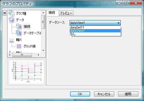The height and width of the screenshot is (101, 144).
Task: Click the キャンセル button
Action: (x=104, y=94)
